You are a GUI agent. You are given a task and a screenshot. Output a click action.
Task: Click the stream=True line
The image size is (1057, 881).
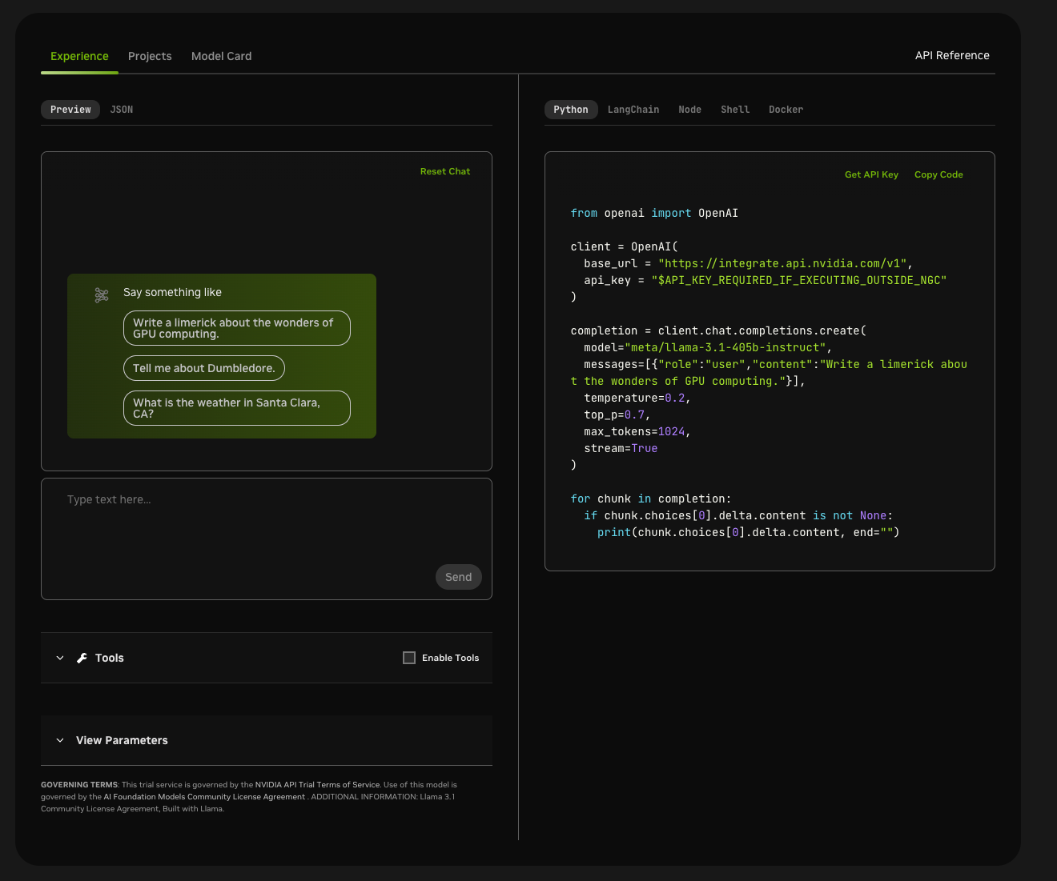[621, 448]
